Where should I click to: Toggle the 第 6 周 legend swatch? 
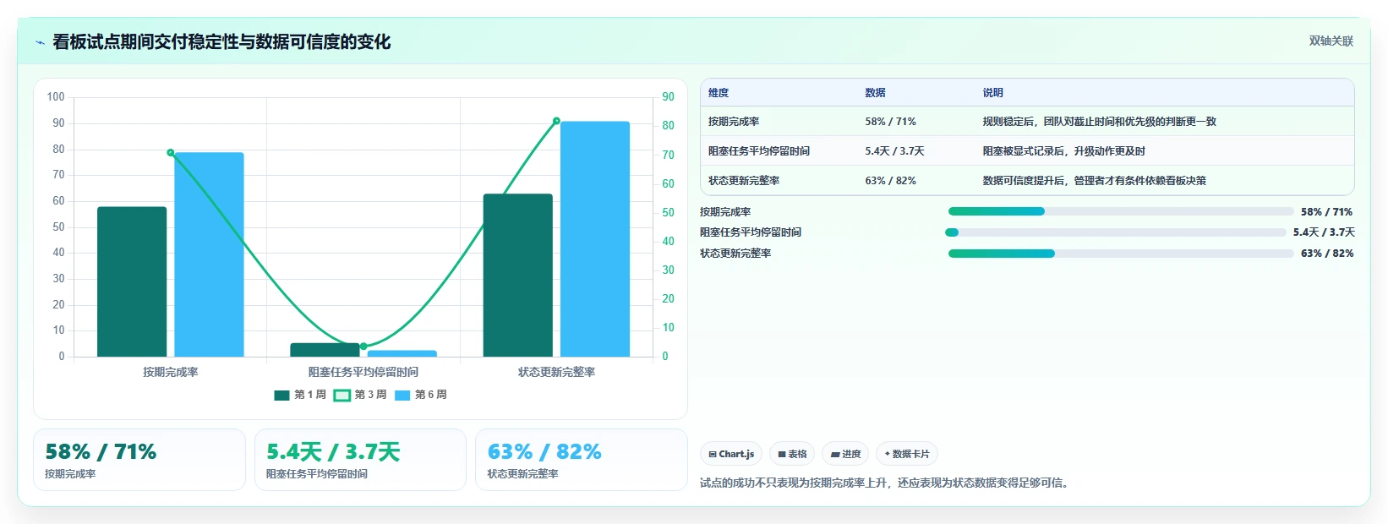[x=403, y=395]
